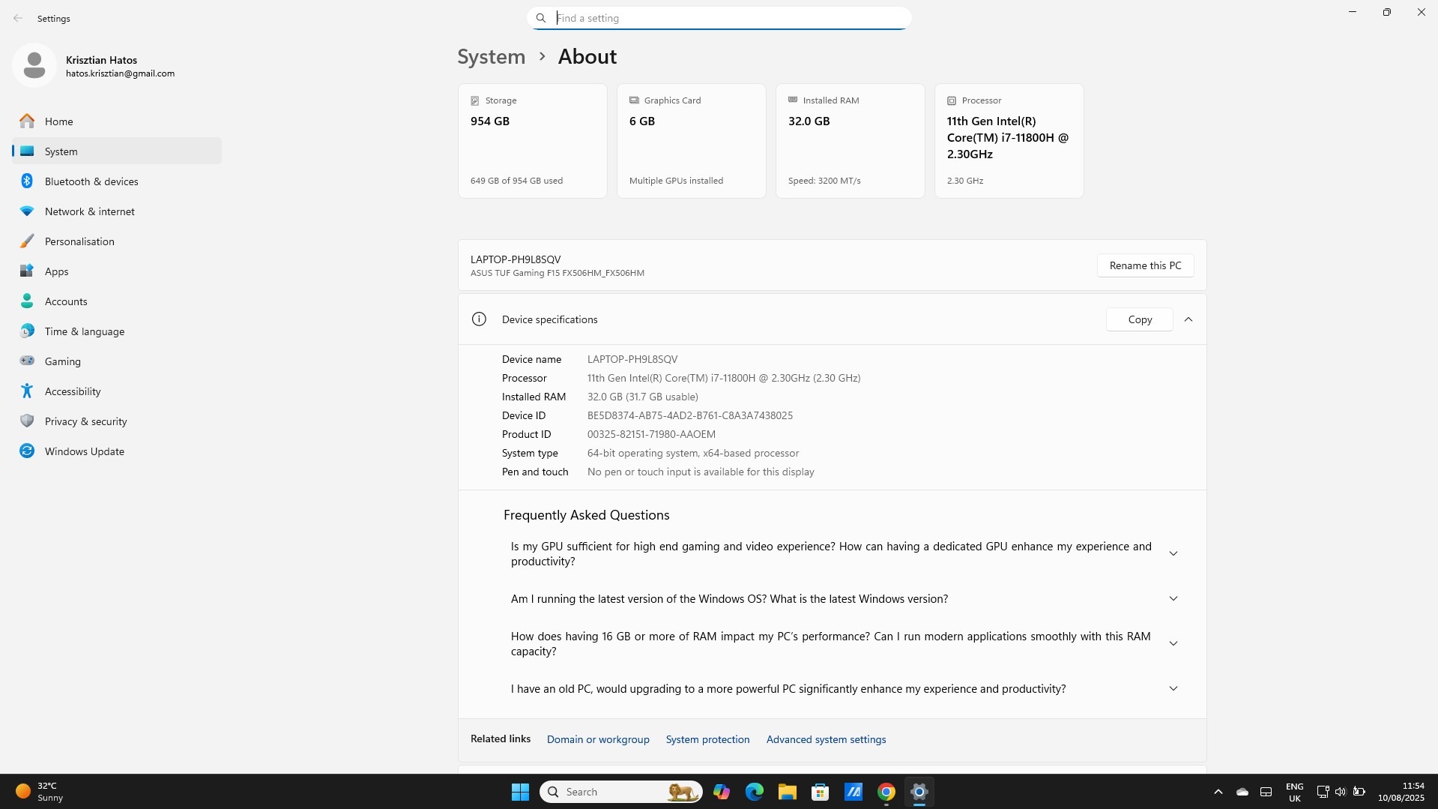Click the taskbar Search box

pos(621,792)
